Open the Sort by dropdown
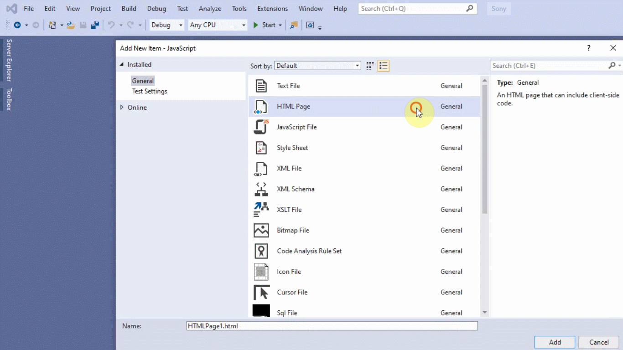Screen dimensions: 623x350 click(357, 65)
